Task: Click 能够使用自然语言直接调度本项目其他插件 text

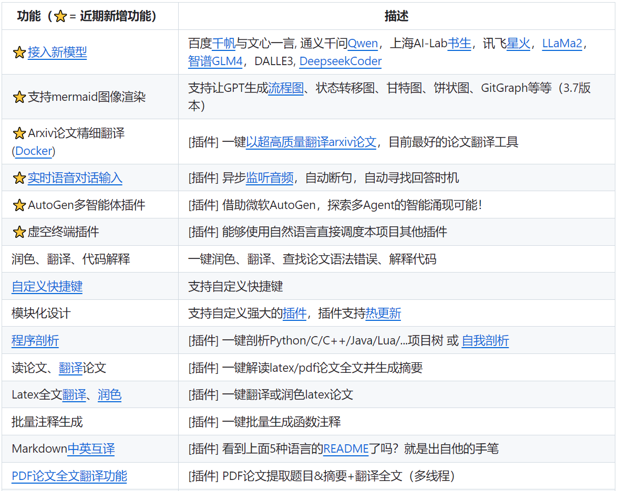Action: (x=335, y=232)
